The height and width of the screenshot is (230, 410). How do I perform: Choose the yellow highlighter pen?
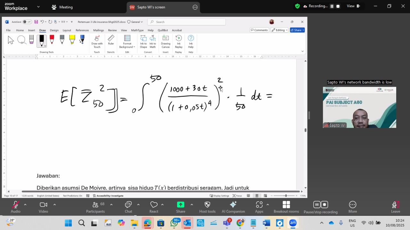(72, 40)
